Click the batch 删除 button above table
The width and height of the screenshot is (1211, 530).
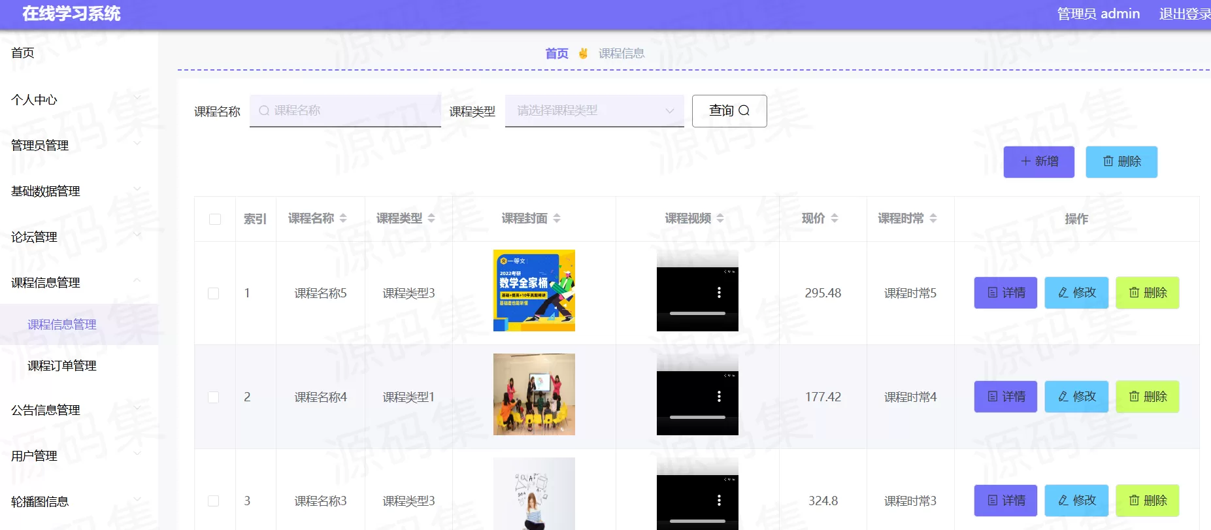[x=1121, y=162]
